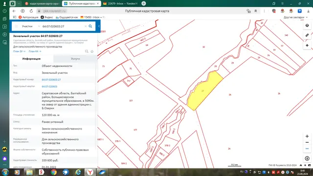Open the map info button at the bottom right

click(x=307, y=158)
